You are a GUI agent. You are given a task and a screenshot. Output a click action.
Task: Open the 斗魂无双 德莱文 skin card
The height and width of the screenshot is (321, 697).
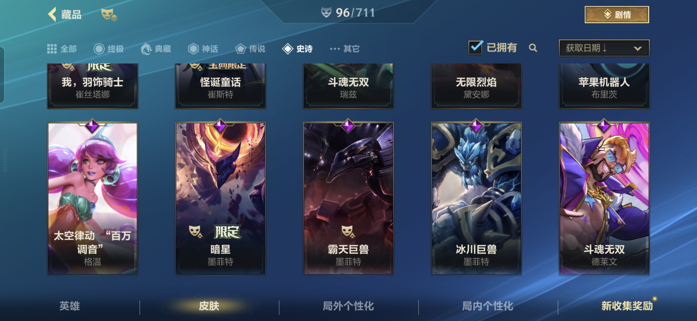click(604, 198)
